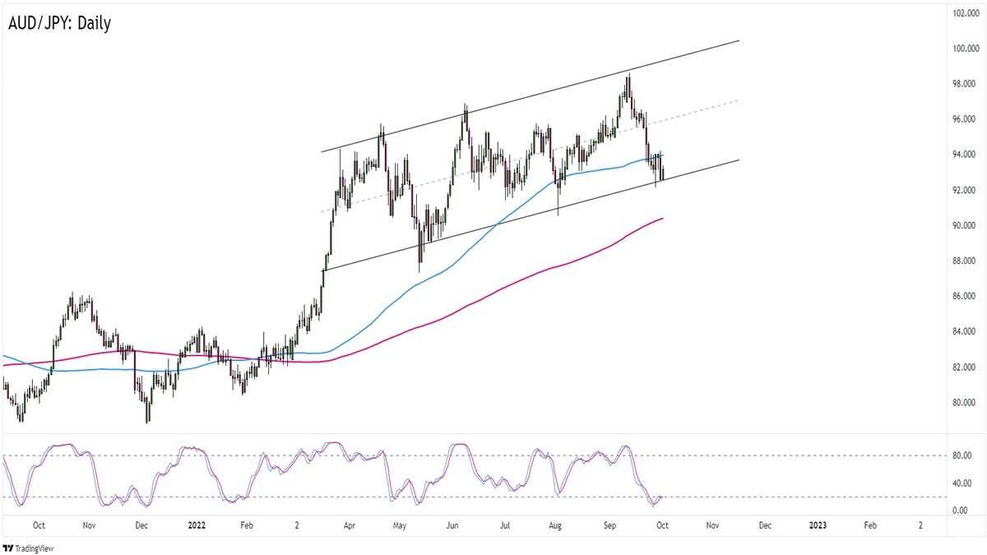
Task: Click the 94.000 price axis label
Action: click(x=963, y=155)
